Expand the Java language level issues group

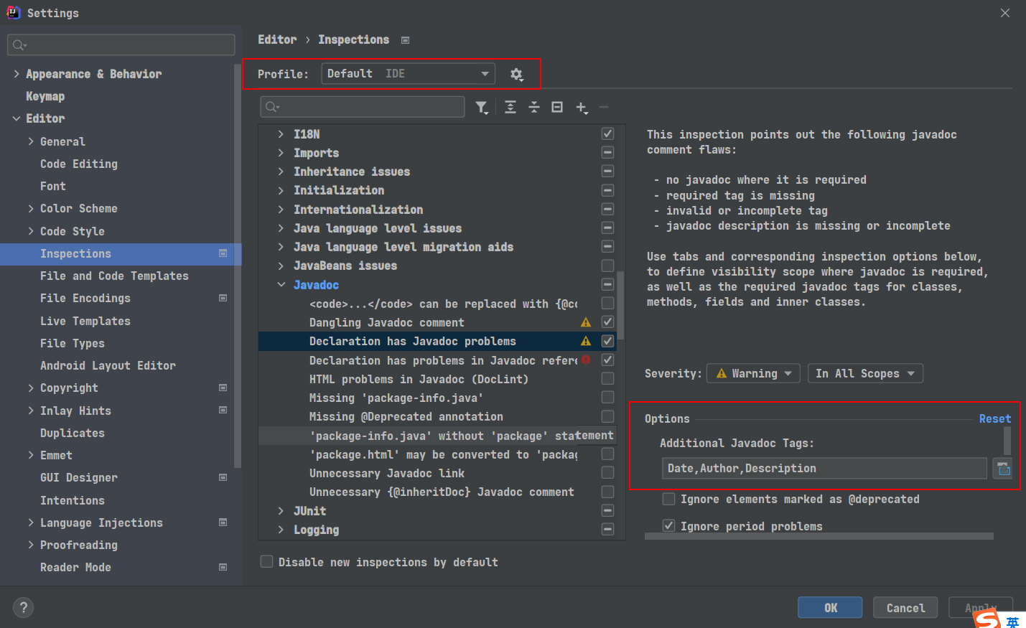(281, 228)
